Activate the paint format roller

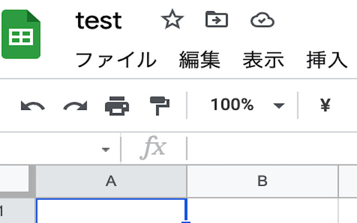click(160, 106)
